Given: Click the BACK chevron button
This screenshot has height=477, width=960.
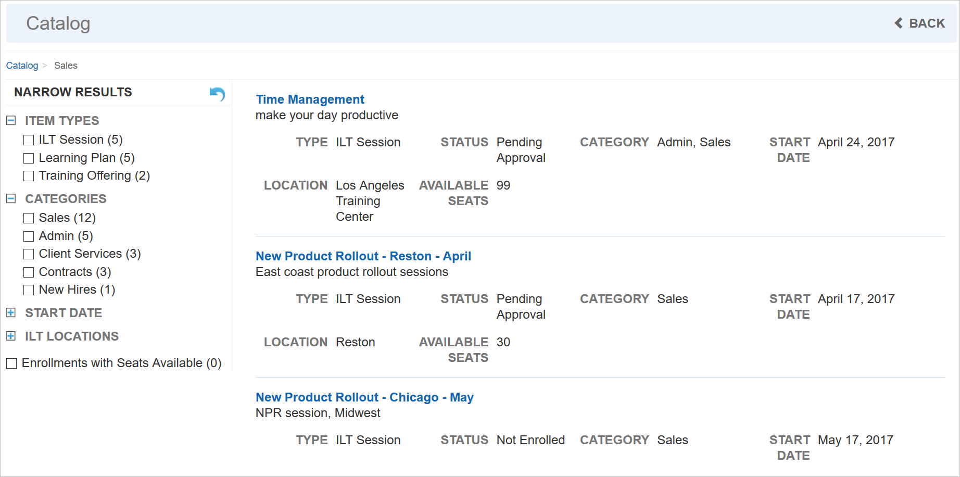Looking at the screenshot, I should tap(919, 23).
